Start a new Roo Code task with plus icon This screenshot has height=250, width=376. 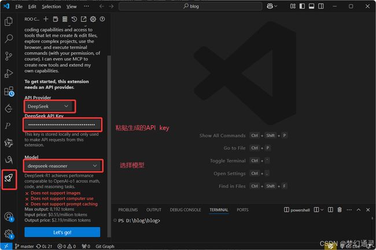pos(46,19)
